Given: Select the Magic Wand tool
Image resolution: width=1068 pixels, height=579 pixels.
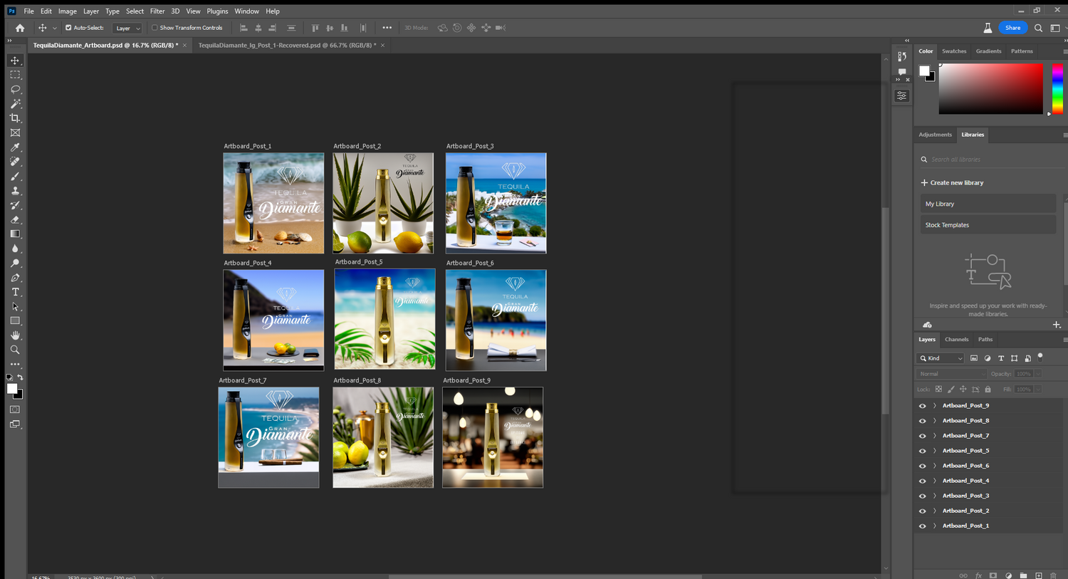Looking at the screenshot, I should tap(15, 104).
